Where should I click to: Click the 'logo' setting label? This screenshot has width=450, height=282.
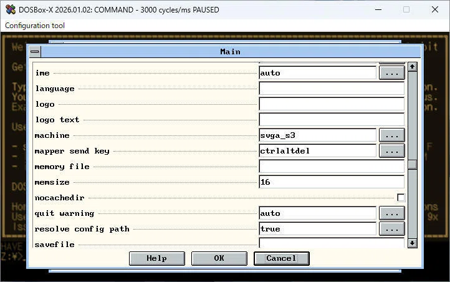point(45,105)
